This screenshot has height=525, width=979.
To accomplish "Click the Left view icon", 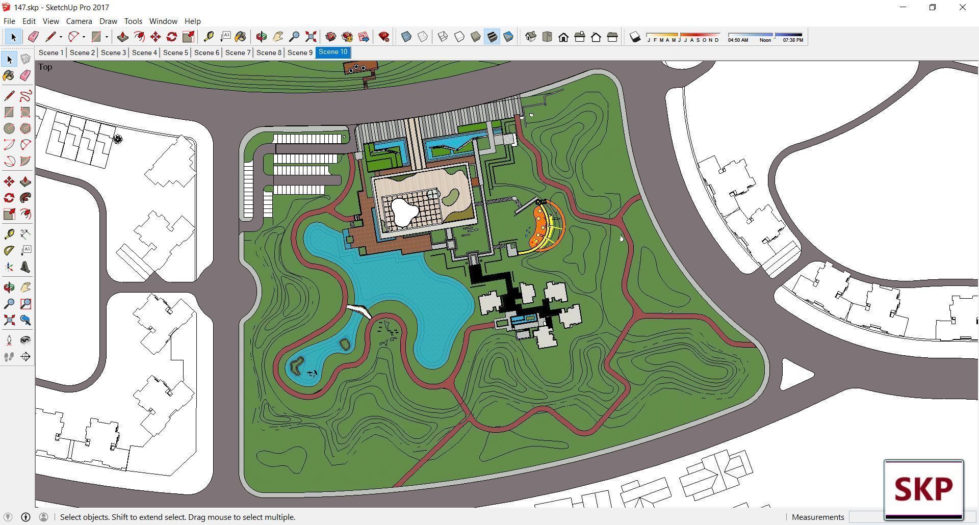I will tap(612, 37).
